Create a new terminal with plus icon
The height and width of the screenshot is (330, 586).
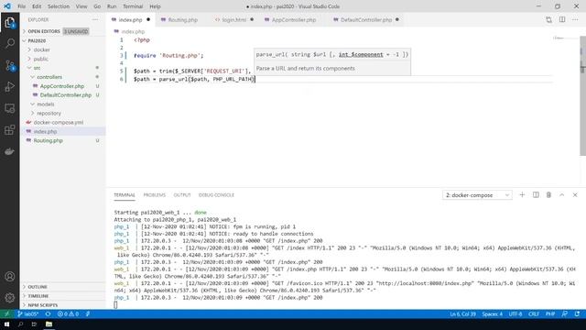pyautogui.click(x=522, y=195)
